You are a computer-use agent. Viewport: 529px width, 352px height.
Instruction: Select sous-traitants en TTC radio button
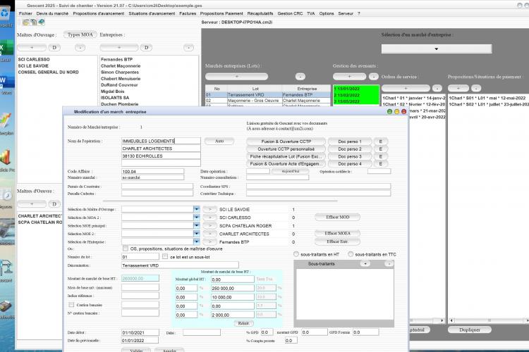click(351, 254)
